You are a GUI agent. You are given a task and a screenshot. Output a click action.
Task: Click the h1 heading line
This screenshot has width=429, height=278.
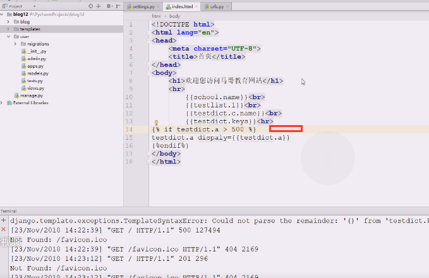[226, 81]
